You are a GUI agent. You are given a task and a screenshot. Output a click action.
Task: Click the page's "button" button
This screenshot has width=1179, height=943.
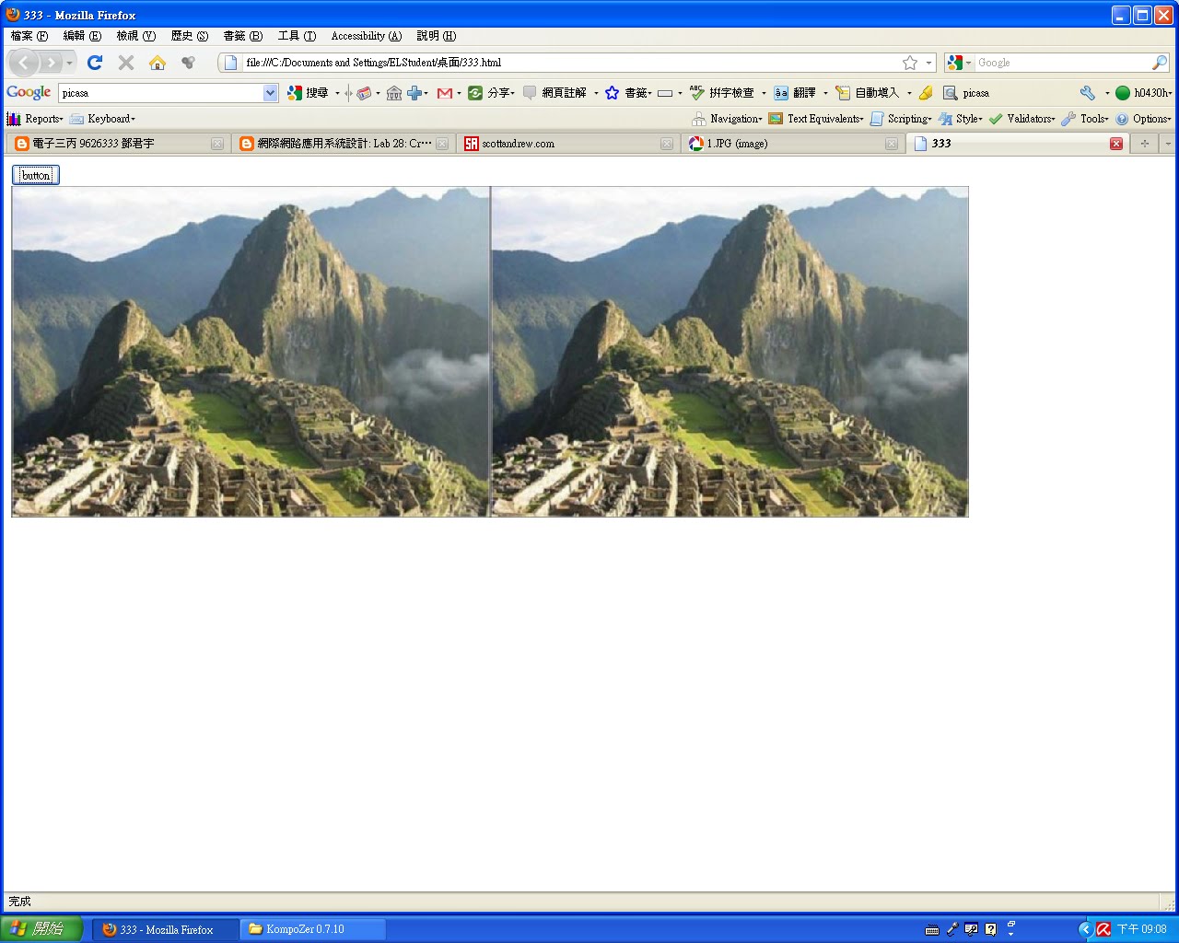36,175
